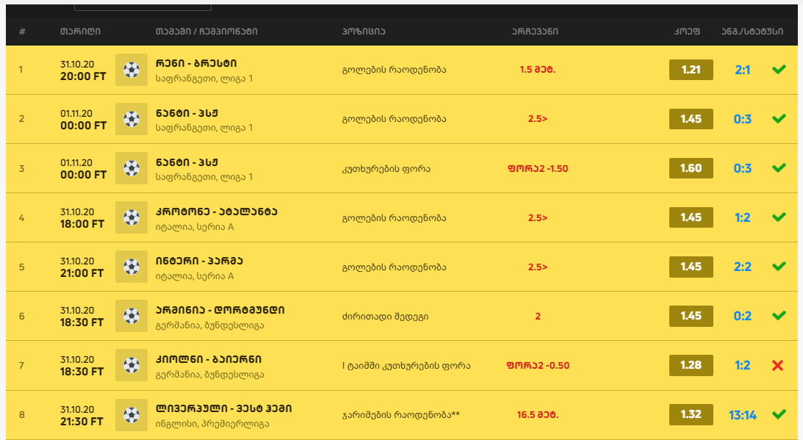Click the 16.5 მეტ. selection
The image size is (803, 440).
(x=538, y=414)
